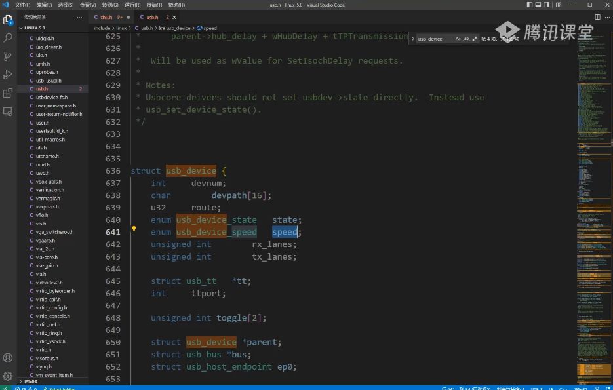The image size is (613, 390).
Task: Toggle match whole word in find widget
Action: (466, 39)
